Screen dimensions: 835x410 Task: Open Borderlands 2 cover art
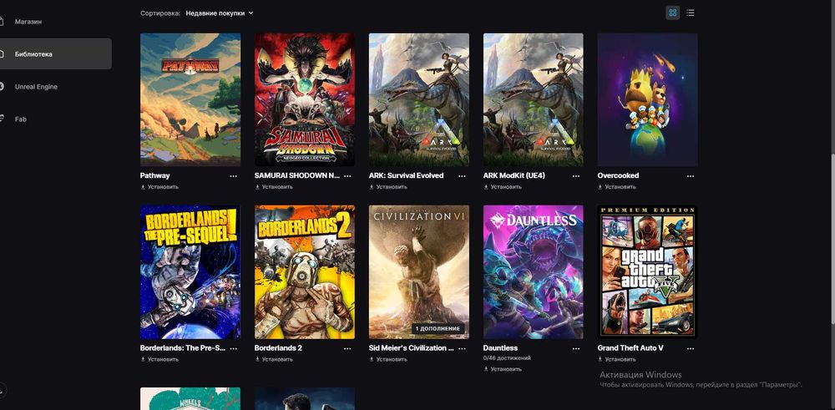[x=305, y=272]
